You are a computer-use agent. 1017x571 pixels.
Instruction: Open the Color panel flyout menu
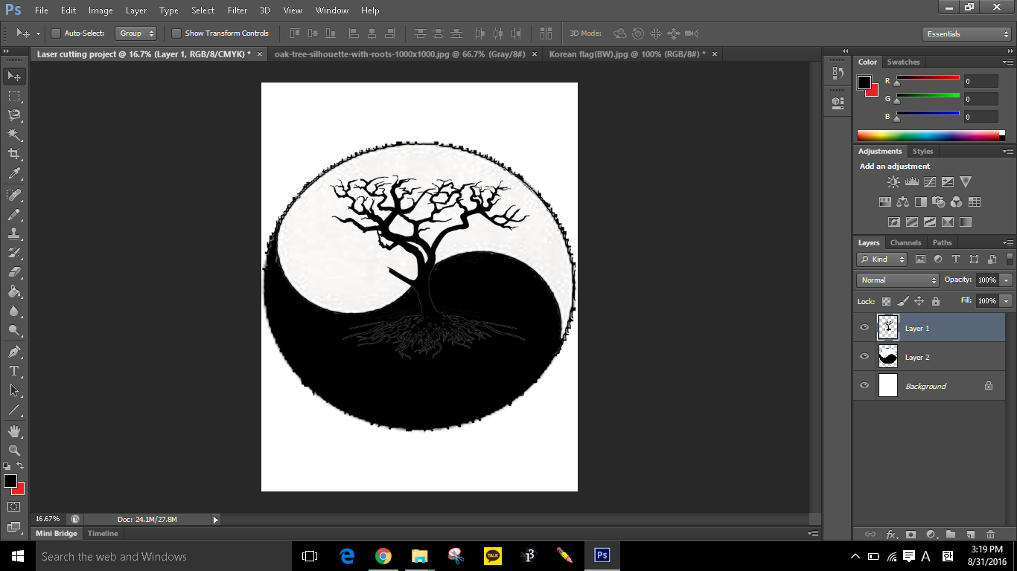[1008, 62]
